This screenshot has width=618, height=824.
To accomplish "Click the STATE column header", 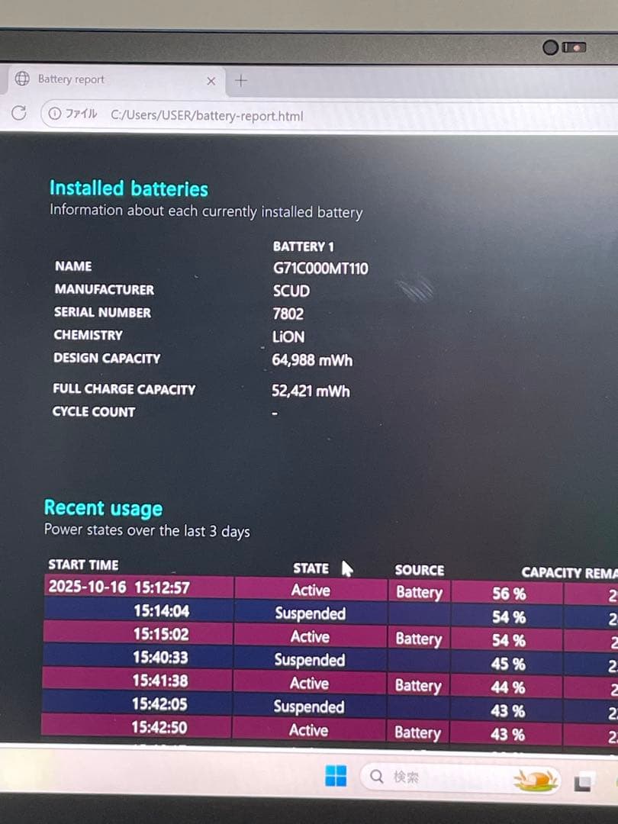I will (311, 568).
